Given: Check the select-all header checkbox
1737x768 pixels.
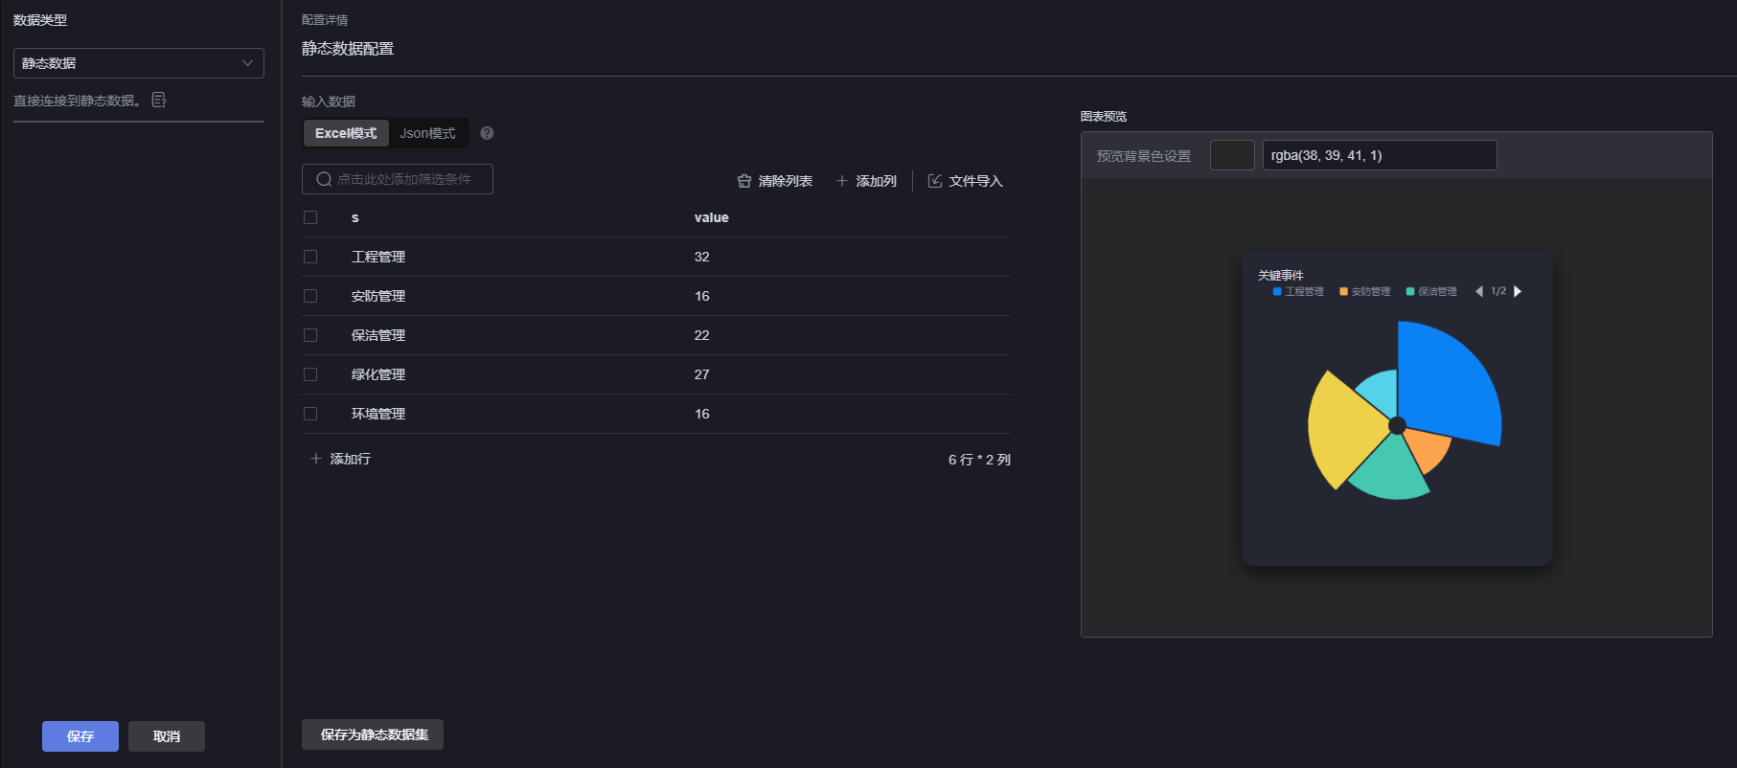Looking at the screenshot, I should coord(310,217).
